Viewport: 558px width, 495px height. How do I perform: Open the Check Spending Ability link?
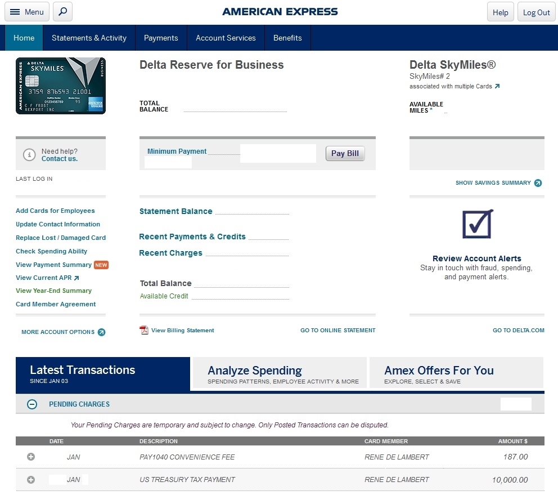pos(52,251)
